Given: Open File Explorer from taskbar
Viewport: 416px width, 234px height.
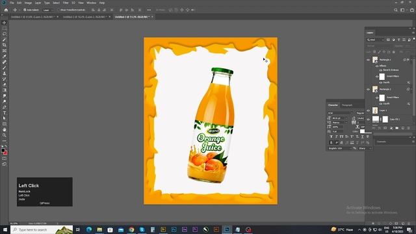Looking at the screenshot, I should pyautogui.click(x=99, y=229).
